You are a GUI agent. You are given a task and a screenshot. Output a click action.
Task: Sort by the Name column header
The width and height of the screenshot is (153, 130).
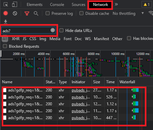pos(22,82)
